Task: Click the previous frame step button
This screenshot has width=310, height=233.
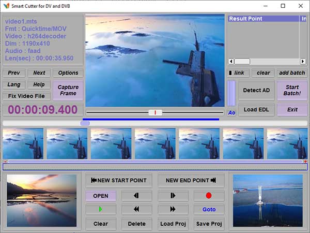Action: pos(136,196)
